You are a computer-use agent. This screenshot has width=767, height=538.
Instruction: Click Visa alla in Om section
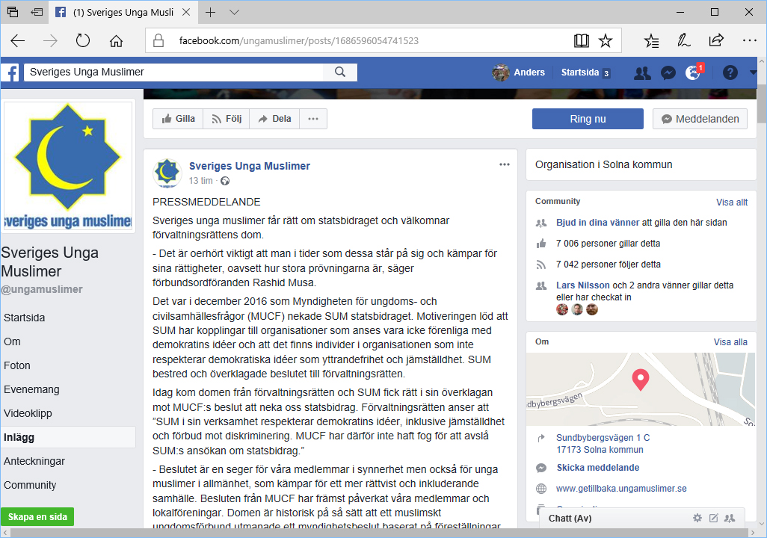730,342
